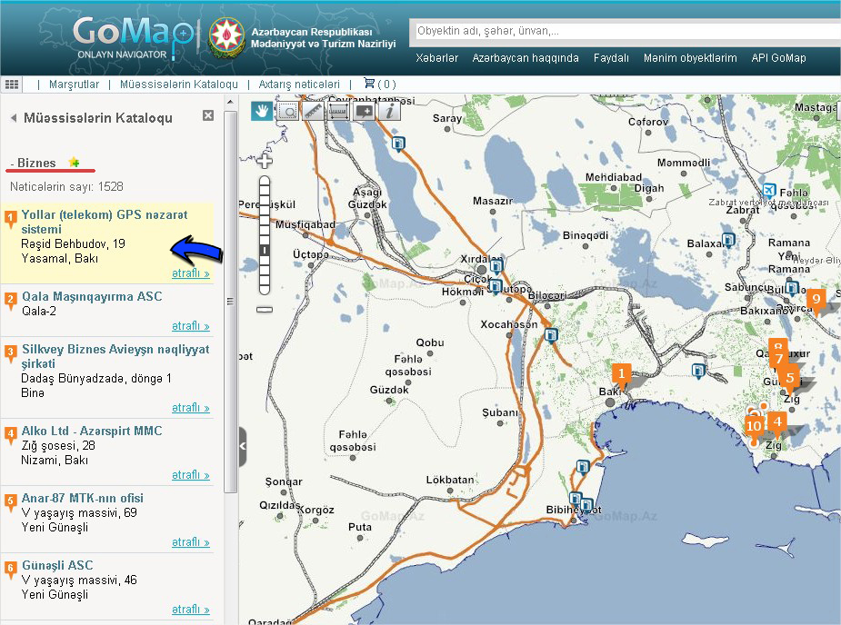
Task: Close the Müəssisələrin Kataloqu panel
Action: [x=208, y=116]
